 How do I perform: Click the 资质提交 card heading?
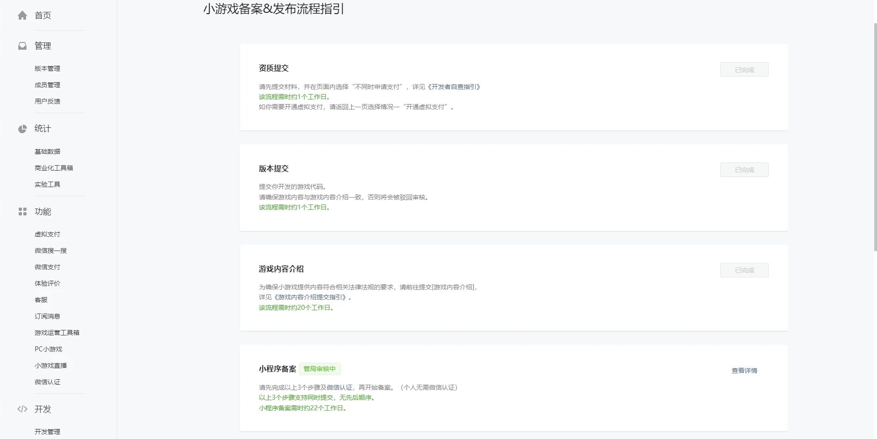pos(274,68)
